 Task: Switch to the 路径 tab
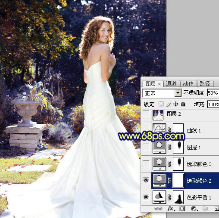[x=205, y=83]
